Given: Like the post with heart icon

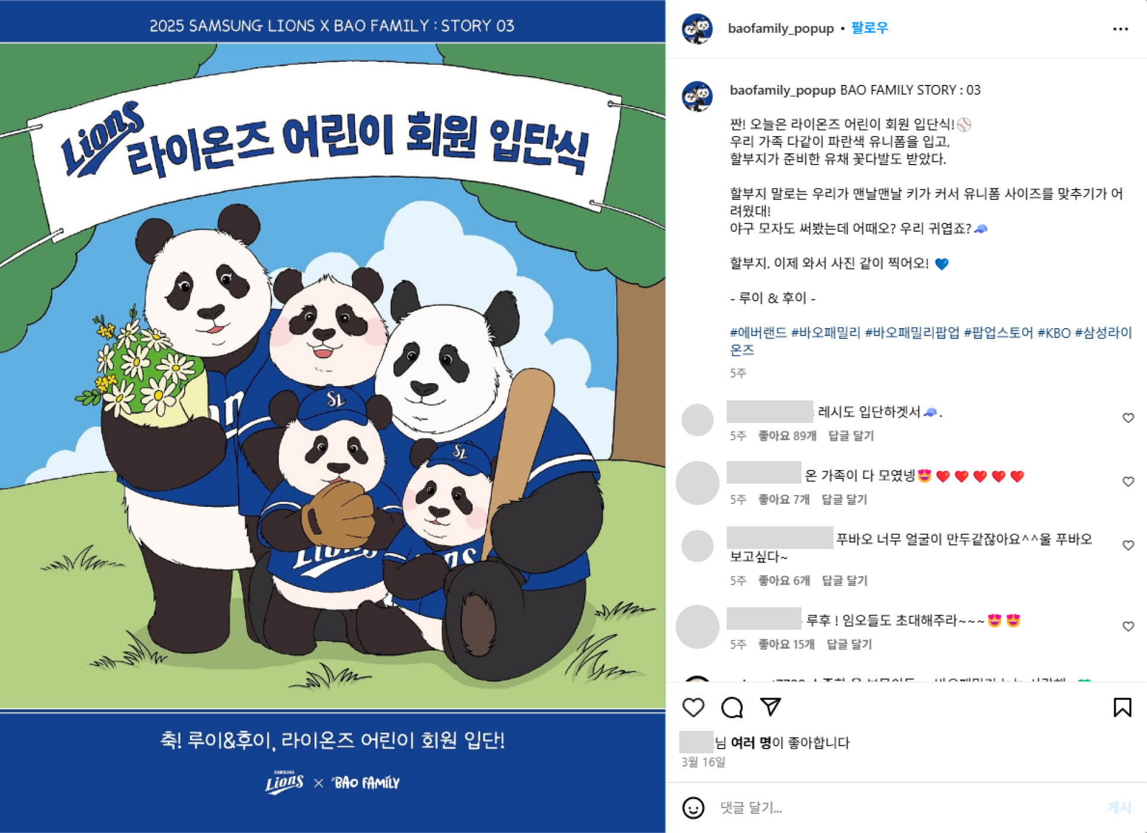Looking at the screenshot, I should click(693, 708).
